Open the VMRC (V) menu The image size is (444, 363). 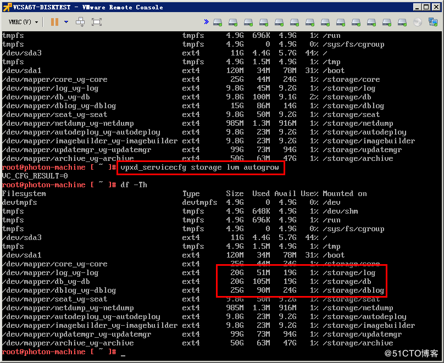[x=23, y=22]
